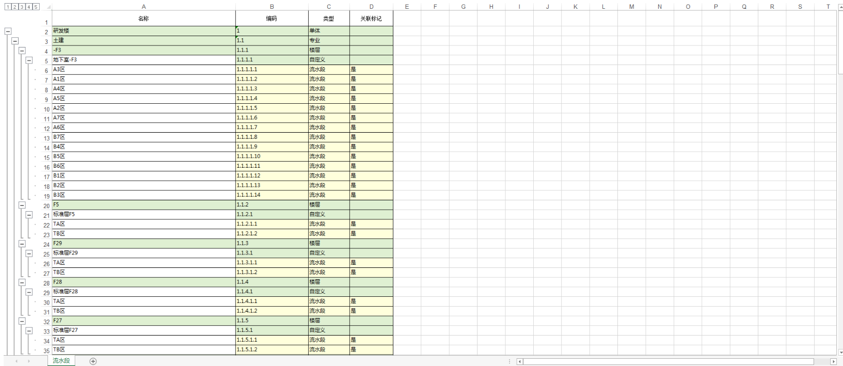The image size is (843, 366).
Task: Select row 19 header
Action: click(46, 196)
